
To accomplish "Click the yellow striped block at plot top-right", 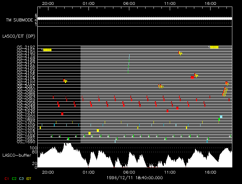I will pyautogui.click(x=214, y=47).
